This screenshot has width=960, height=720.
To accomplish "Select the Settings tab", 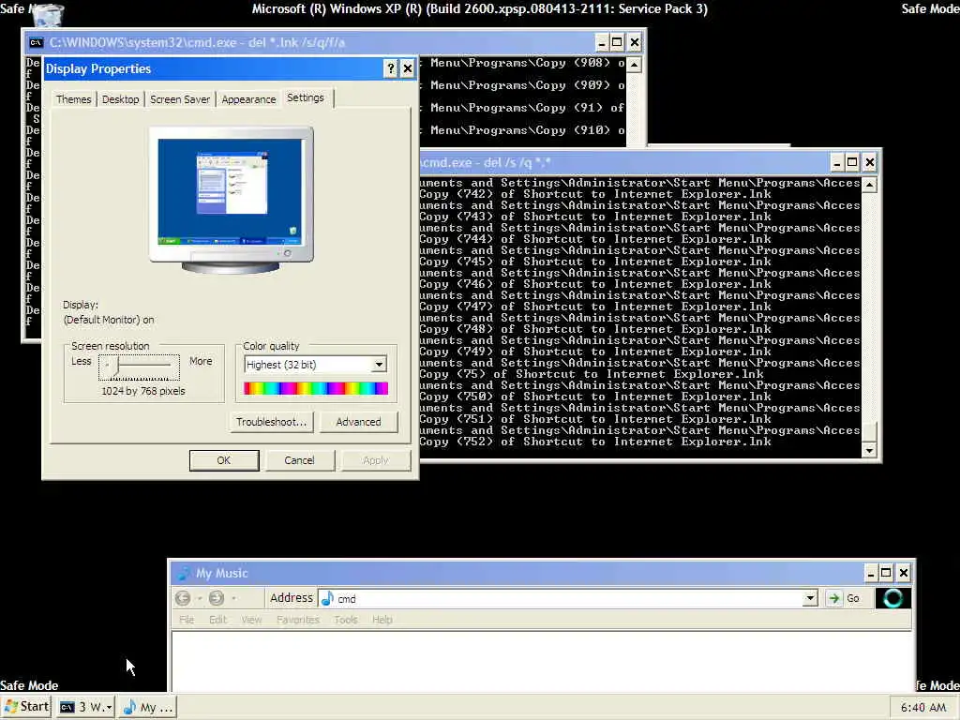I will [306, 97].
